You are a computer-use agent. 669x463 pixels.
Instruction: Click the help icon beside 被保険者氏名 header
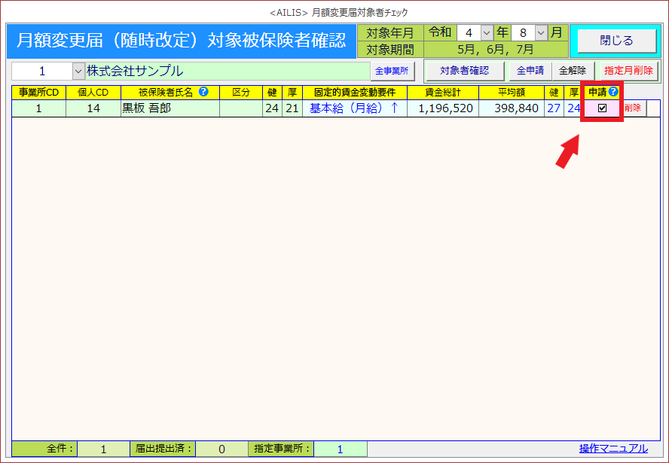[203, 92]
